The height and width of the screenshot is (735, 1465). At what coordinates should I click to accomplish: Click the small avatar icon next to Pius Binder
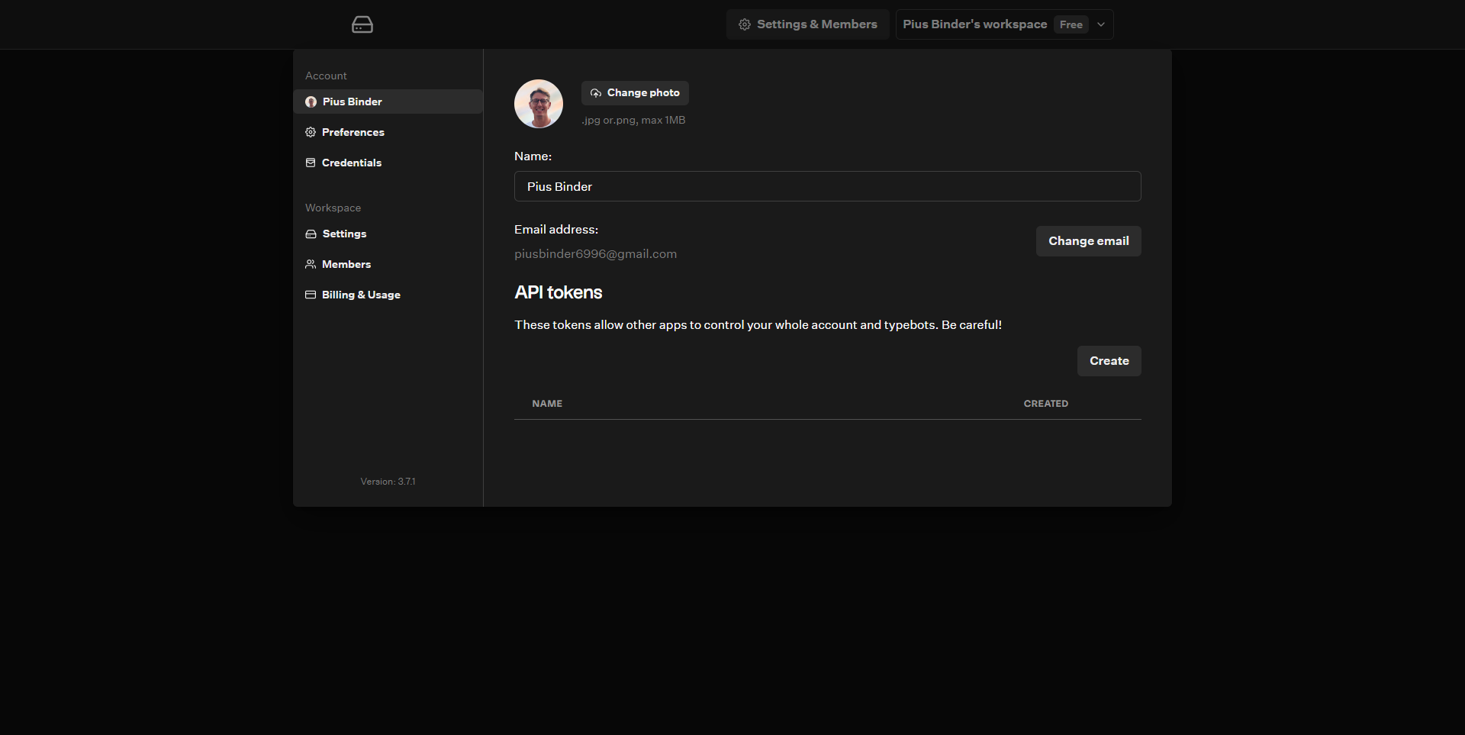(311, 102)
